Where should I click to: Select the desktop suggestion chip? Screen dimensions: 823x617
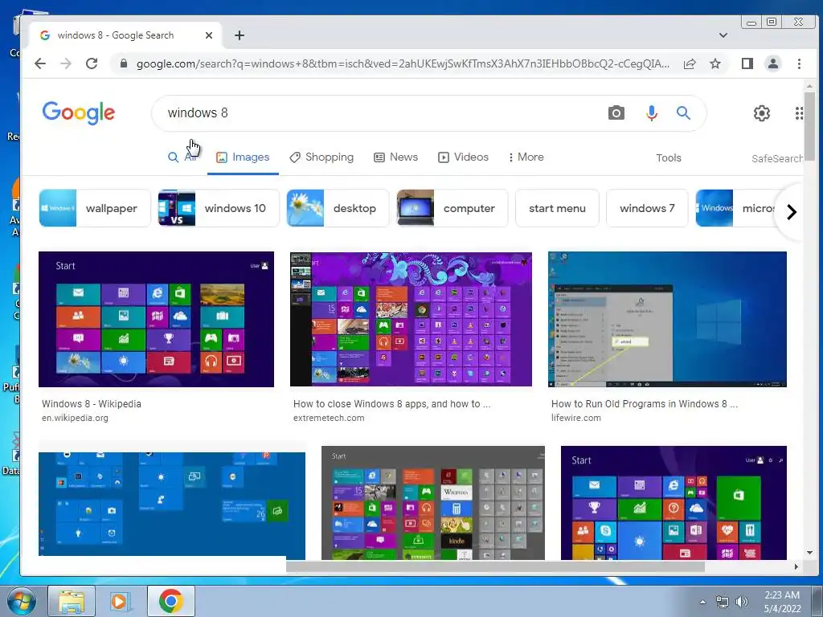coord(338,208)
